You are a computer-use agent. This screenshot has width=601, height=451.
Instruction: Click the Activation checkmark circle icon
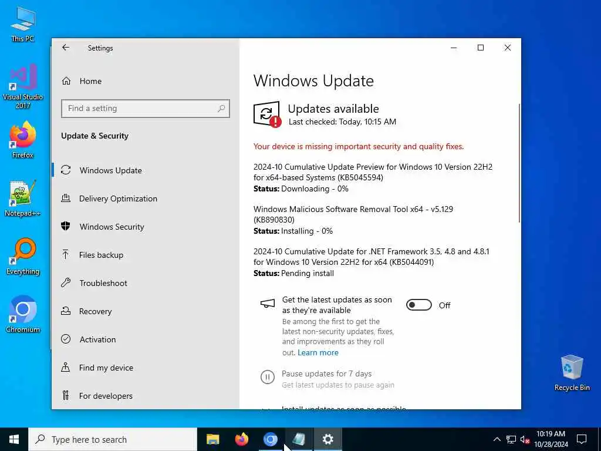click(x=66, y=339)
